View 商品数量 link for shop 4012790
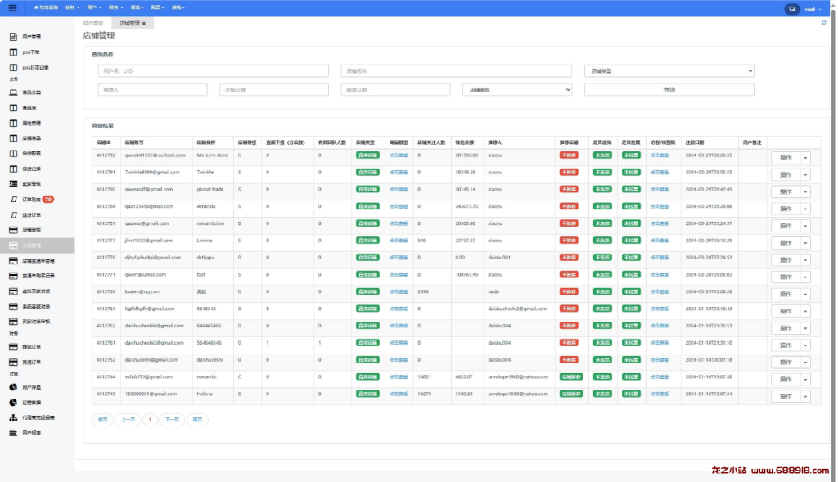The image size is (838, 482). point(399,190)
